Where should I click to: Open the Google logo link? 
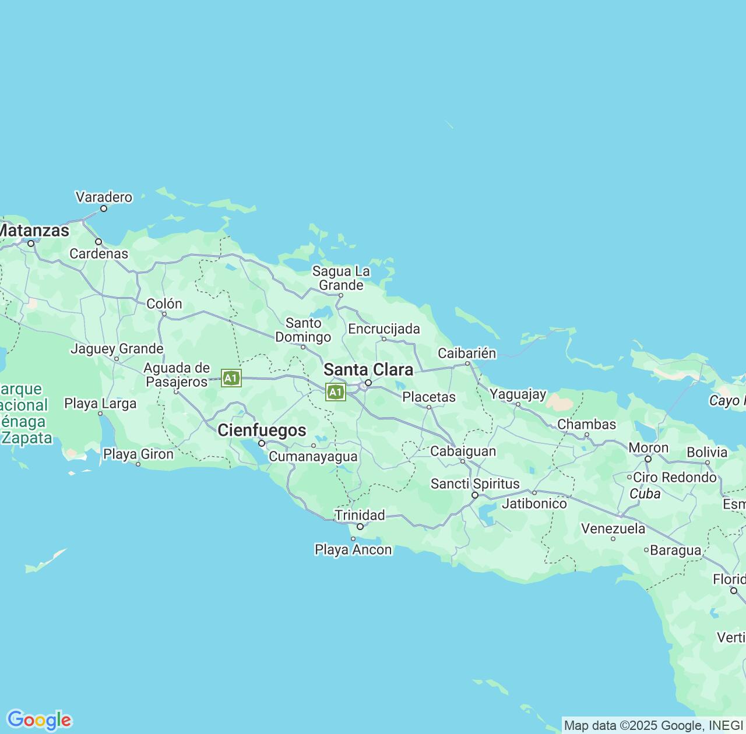pos(39,720)
